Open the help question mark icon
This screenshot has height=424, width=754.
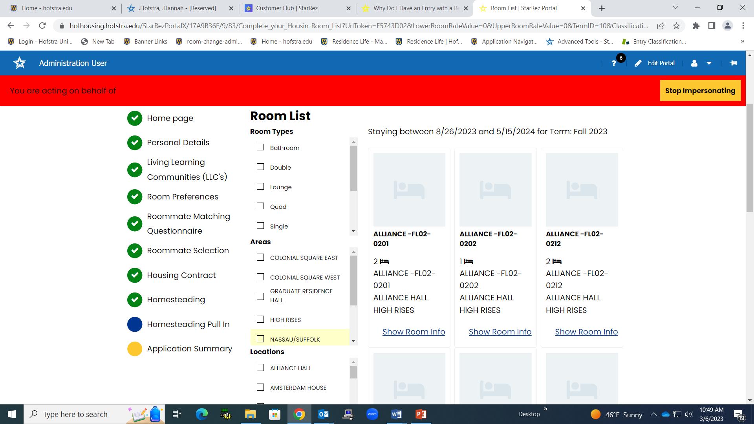point(614,63)
